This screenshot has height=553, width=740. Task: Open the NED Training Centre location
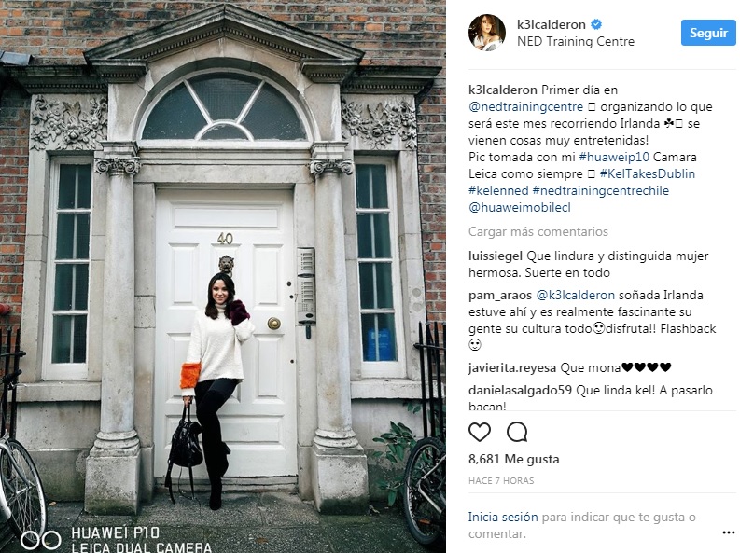575,41
